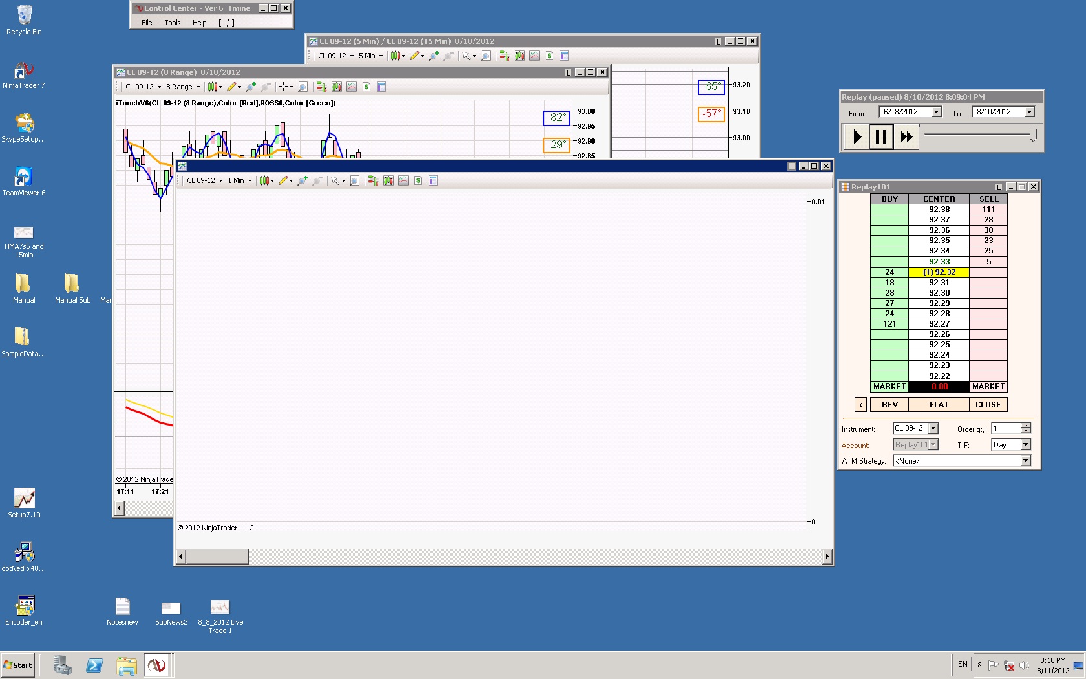
Task: Open Strategies dollar icon in 1 Min chart
Action: pyautogui.click(x=418, y=181)
